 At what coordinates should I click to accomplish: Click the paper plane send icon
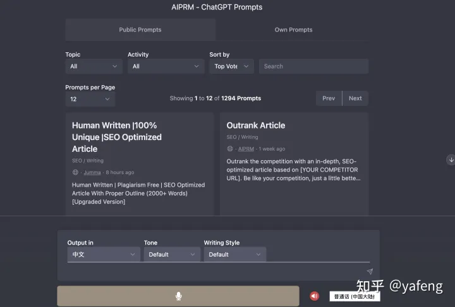click(370, 272)
